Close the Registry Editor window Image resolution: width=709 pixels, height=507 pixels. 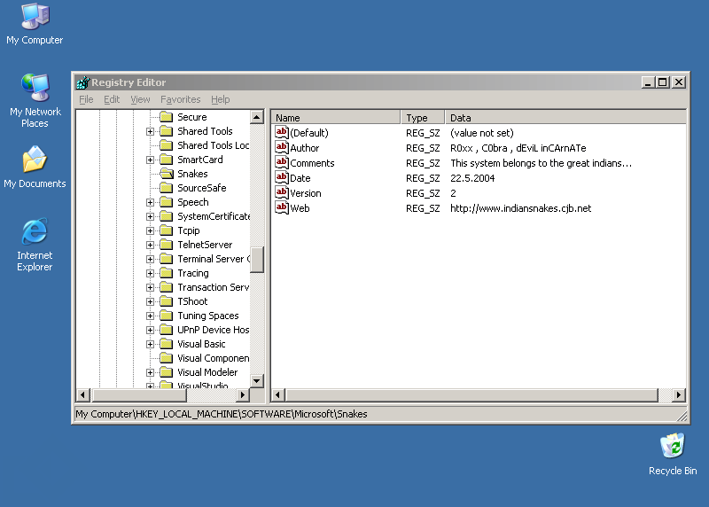pos(679,82)
